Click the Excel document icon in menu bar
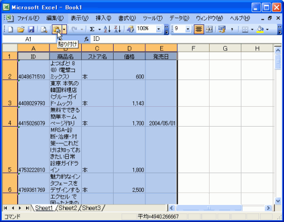284x222 pixels. point(10,18)
